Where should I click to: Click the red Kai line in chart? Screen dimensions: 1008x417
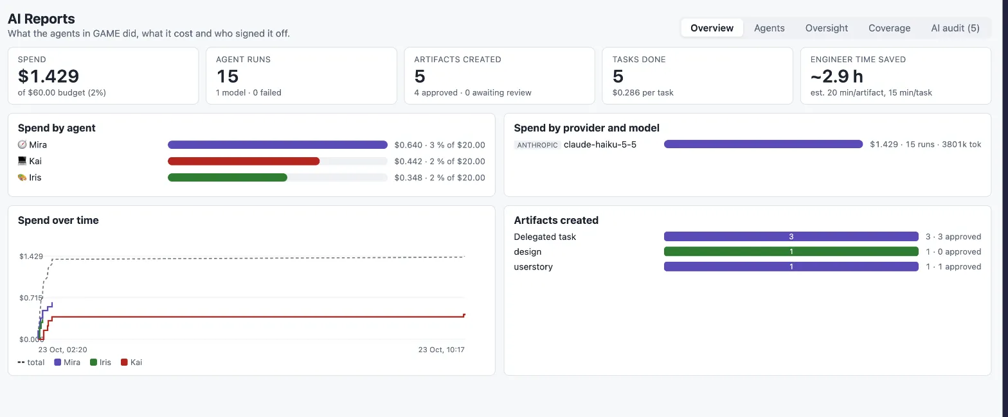257,317
